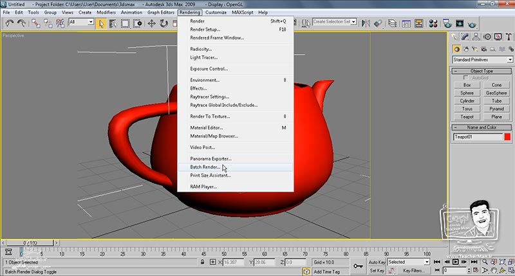Switch to the Hierarchy command panel tab

point(476,37)
